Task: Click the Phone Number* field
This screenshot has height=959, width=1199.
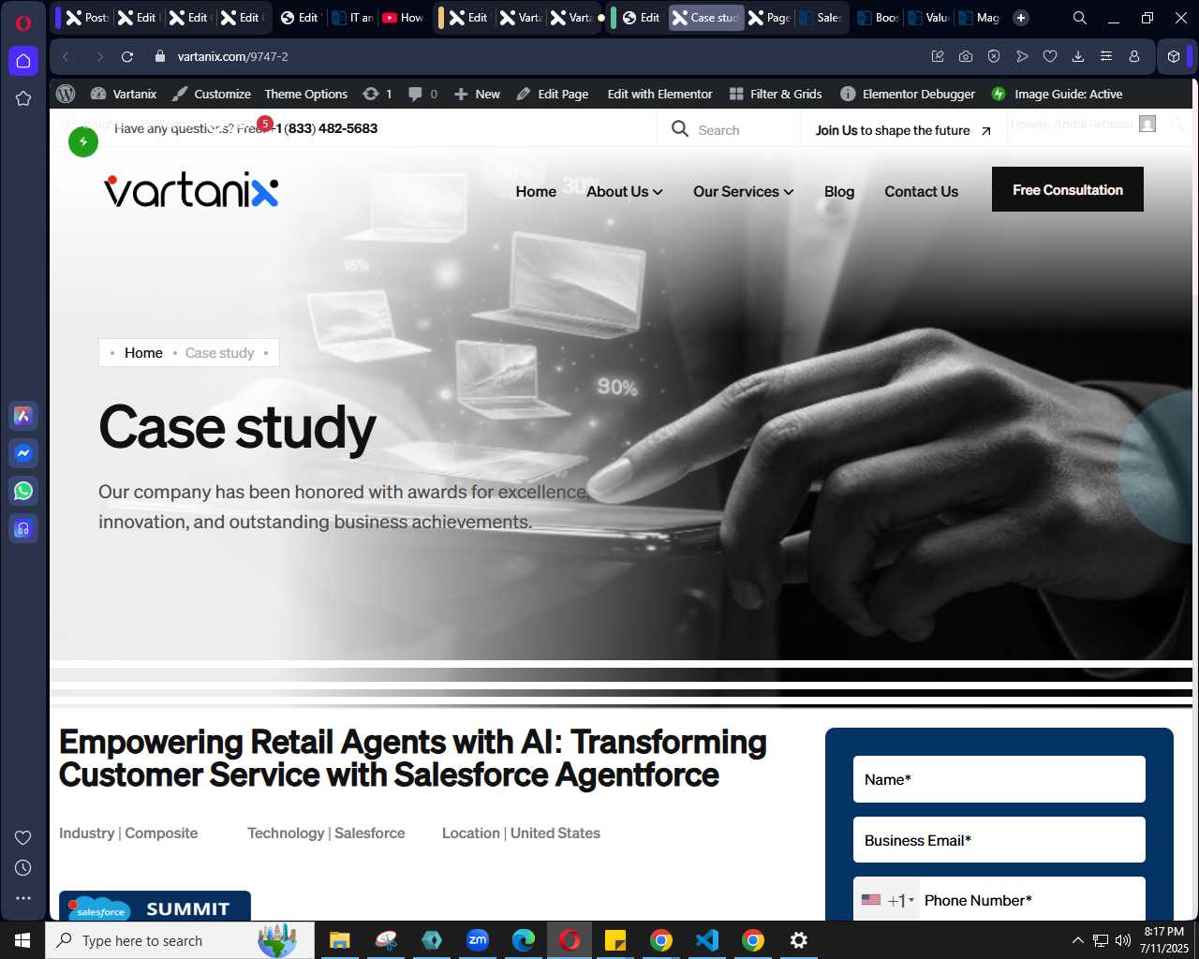Action: pos(1032,900)
